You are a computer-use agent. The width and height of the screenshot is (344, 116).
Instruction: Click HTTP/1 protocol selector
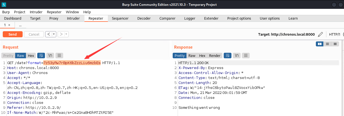334,35
